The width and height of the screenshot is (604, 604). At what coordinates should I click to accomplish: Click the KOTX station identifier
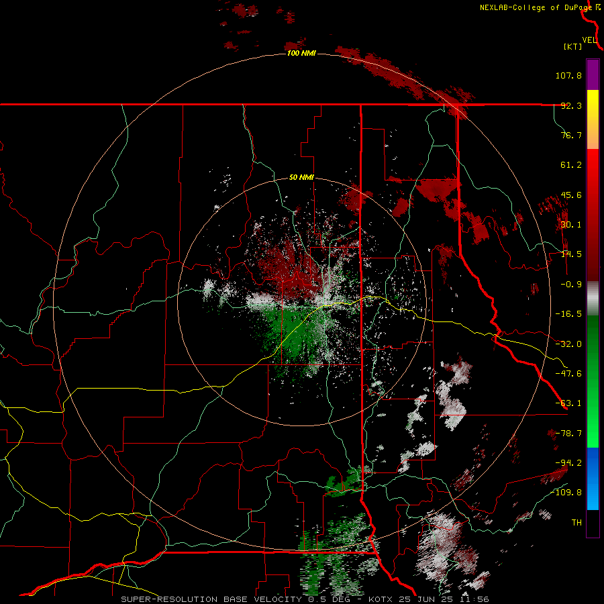(381, 599)
